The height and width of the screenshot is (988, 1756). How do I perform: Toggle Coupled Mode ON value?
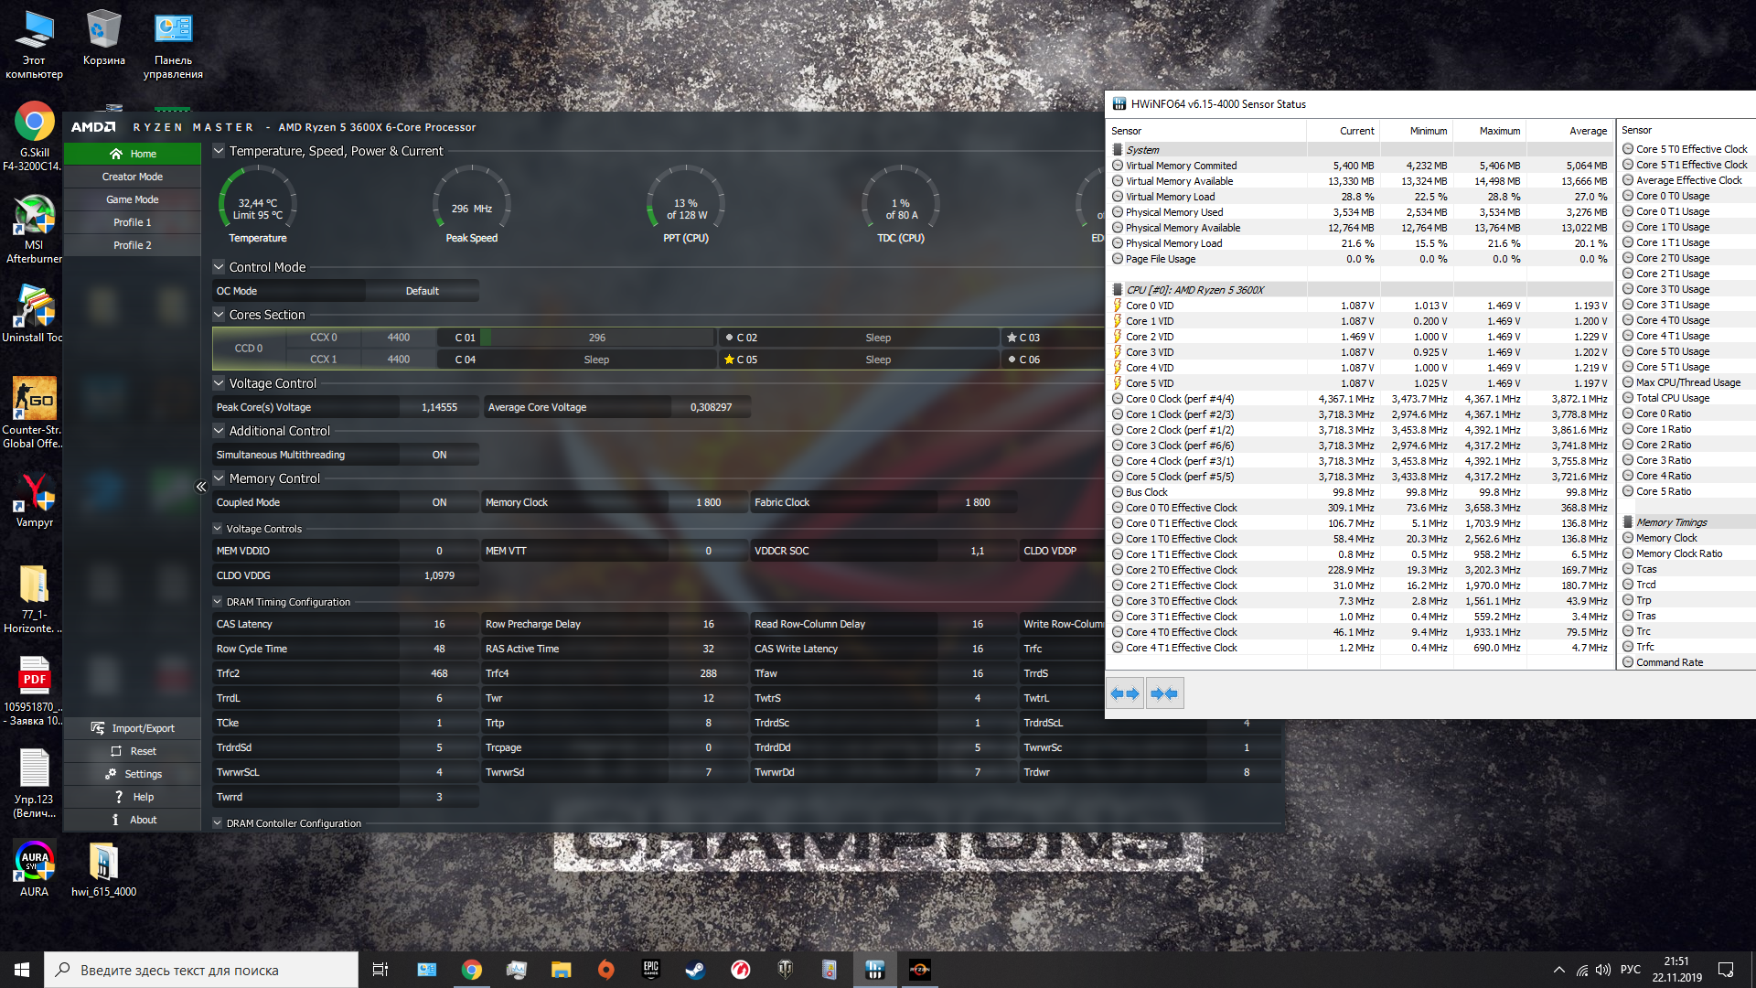point(439,502)
